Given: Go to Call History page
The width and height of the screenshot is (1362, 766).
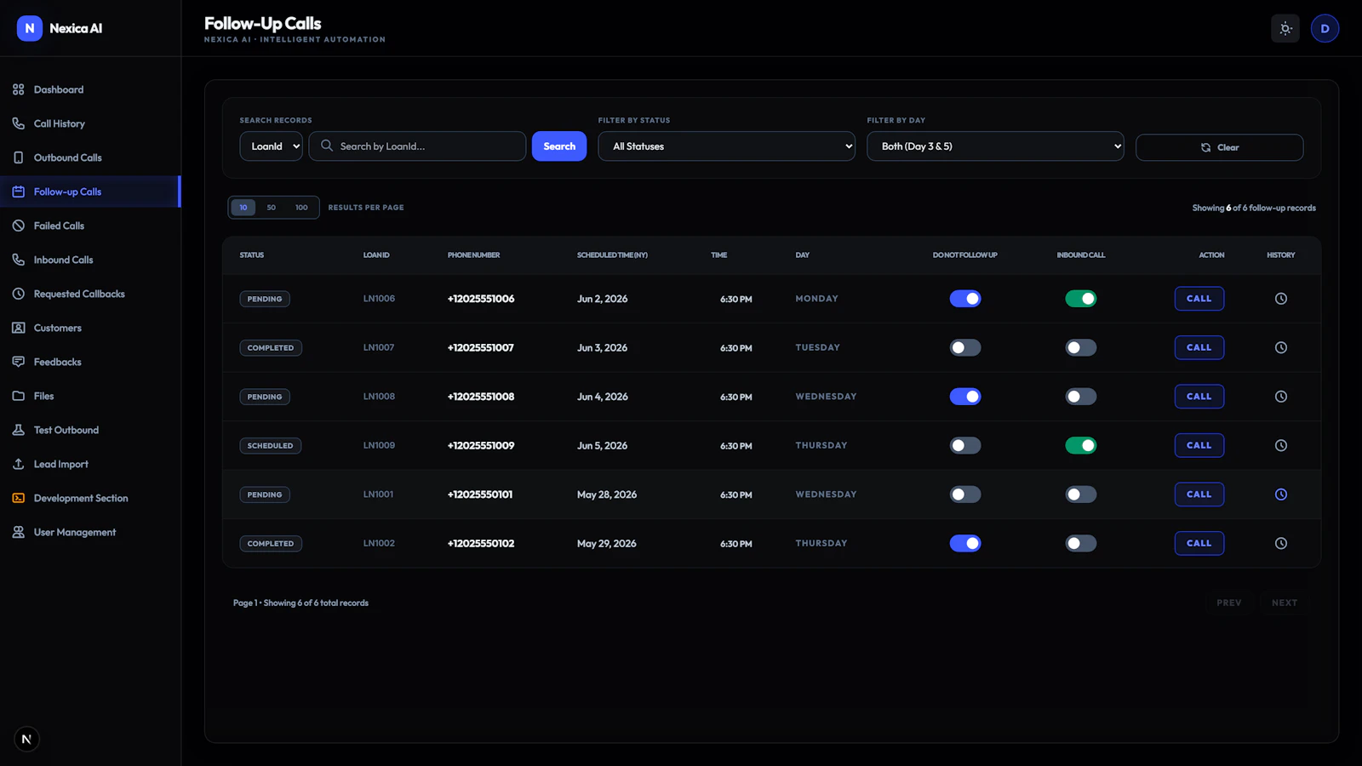Looking at the screenshot, I should click(90, 123).
